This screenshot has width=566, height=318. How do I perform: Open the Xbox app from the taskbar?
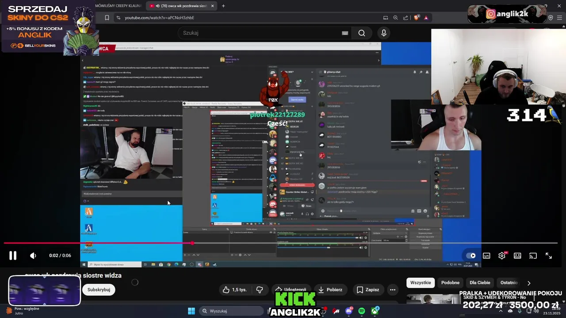coord(375,311)
